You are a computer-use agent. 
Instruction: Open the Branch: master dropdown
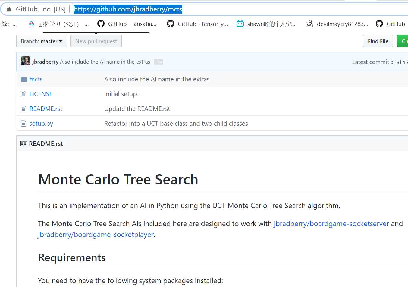click(x=42, y=41)
